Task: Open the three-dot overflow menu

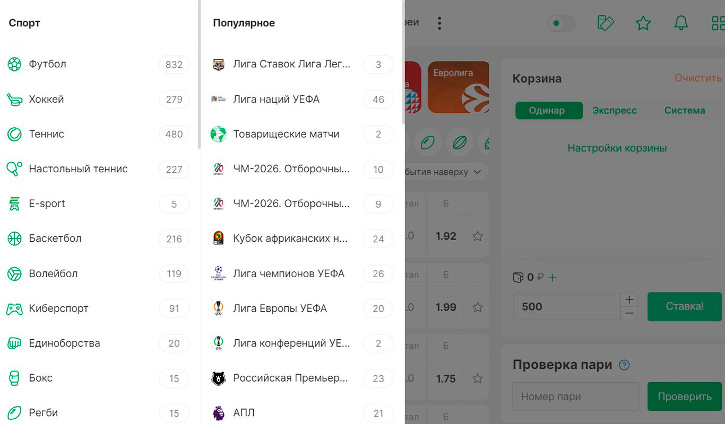Action: (x=439, y=23)
